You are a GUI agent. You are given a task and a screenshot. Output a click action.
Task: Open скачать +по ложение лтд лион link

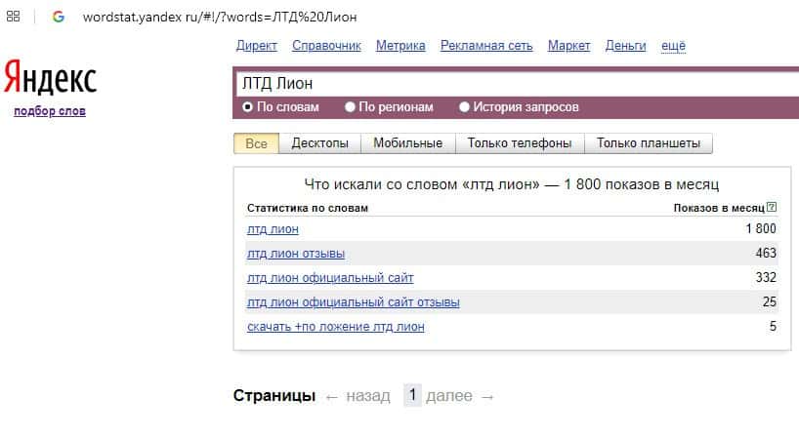(x=336, y=327)
